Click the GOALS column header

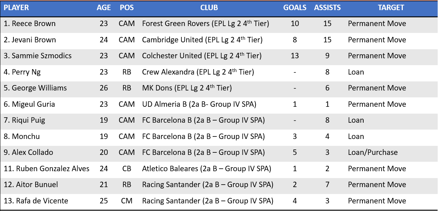point(295,8)
